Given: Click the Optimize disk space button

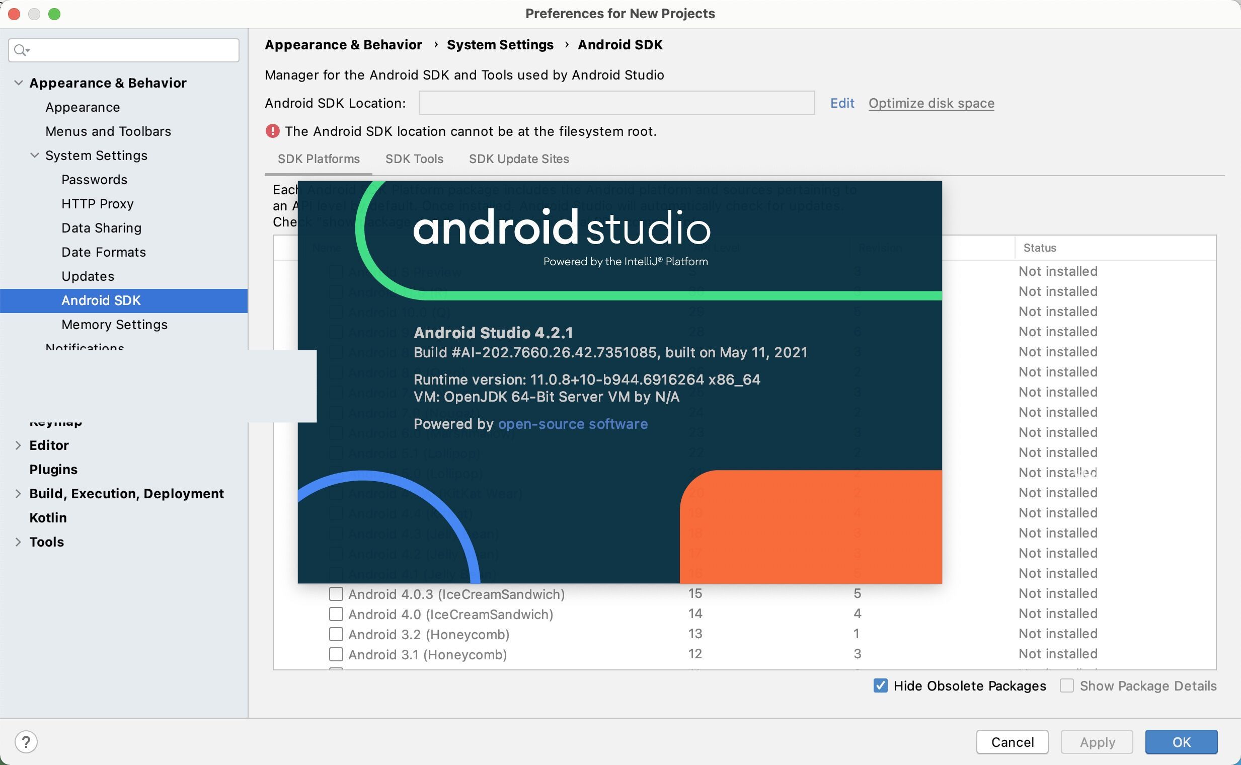Looking at the screenshot, I should point(931,102).
